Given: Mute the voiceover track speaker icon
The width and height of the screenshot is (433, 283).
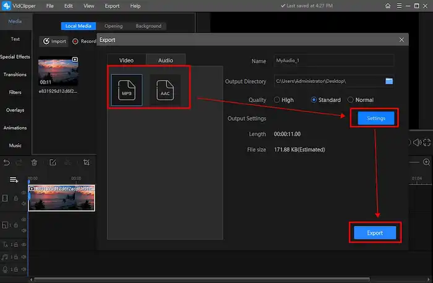Looking at the screenshot, I should click(x=24, y=269).
